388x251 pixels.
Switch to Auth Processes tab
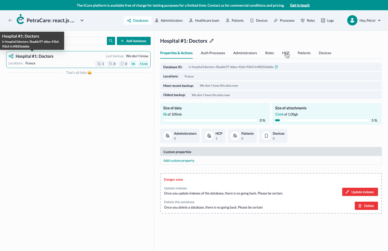(213, 53)
